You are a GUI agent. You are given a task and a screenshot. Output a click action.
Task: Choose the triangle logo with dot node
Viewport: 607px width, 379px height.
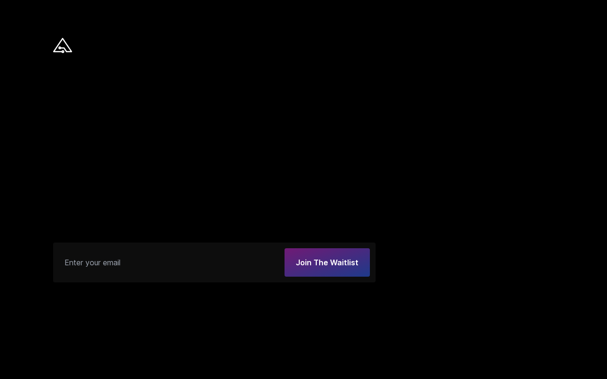tap(63, 45)
